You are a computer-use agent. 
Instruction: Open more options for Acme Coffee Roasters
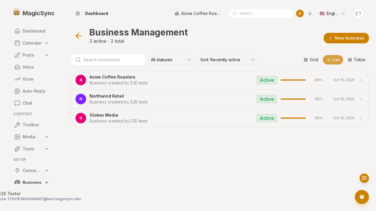(x=361, y=80)
